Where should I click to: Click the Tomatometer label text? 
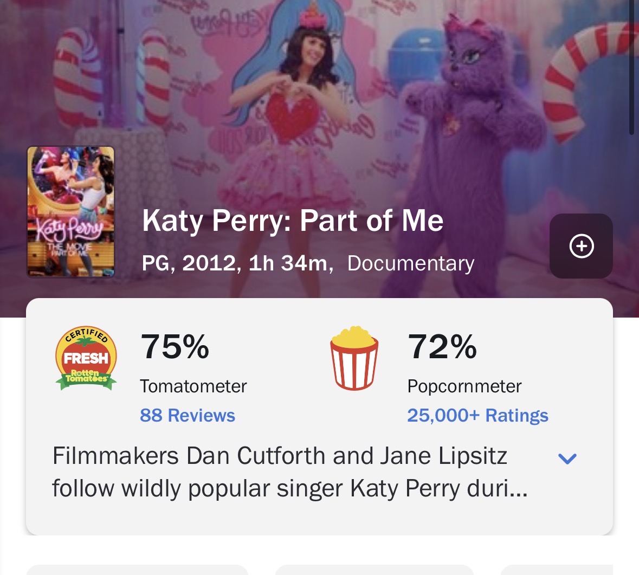[193, 386]
